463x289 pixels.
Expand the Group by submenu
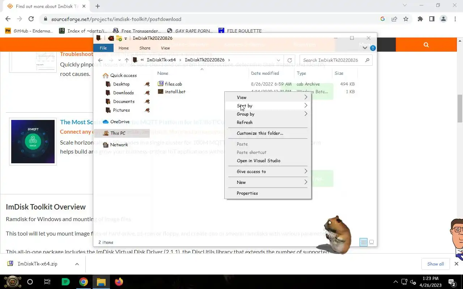coord(268,114)
